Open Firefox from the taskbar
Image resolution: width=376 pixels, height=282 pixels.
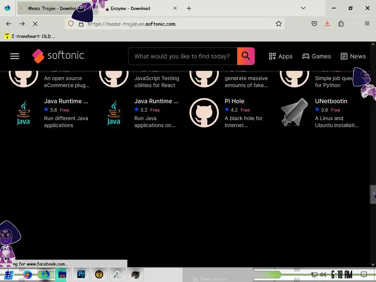[45, 275]
